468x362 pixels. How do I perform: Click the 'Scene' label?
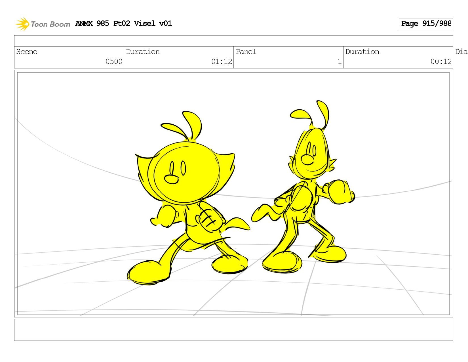pyautogui.click(x=27, y=52)
